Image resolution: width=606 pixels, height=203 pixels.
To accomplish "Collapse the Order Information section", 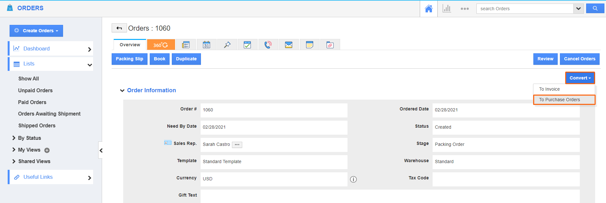I will (x=122, y=91).
